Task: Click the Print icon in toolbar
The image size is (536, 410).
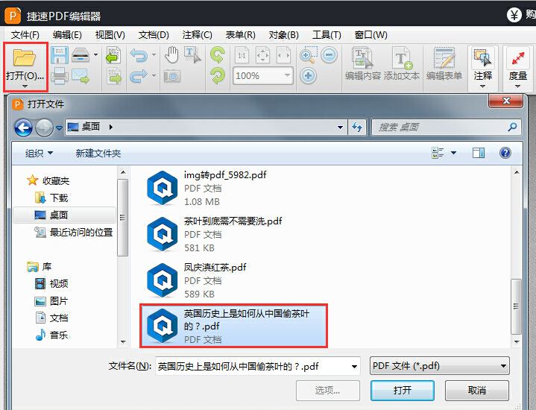Action: click(59, 76)
